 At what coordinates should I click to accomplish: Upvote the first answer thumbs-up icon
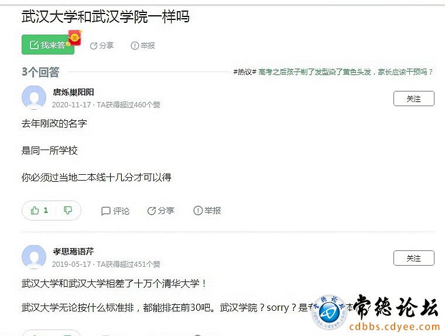[35, 211]
